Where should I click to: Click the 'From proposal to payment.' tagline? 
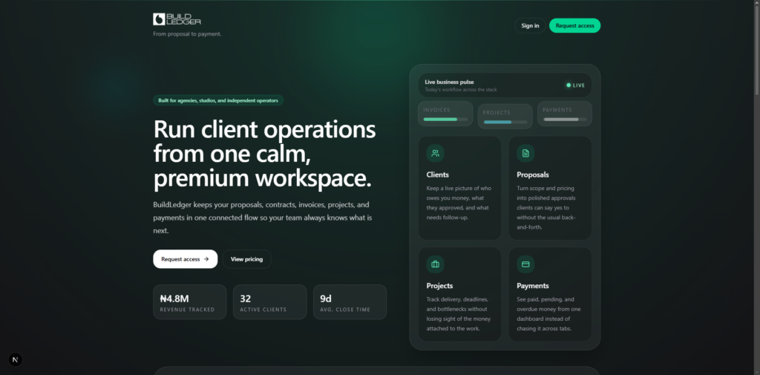(187, 34)
